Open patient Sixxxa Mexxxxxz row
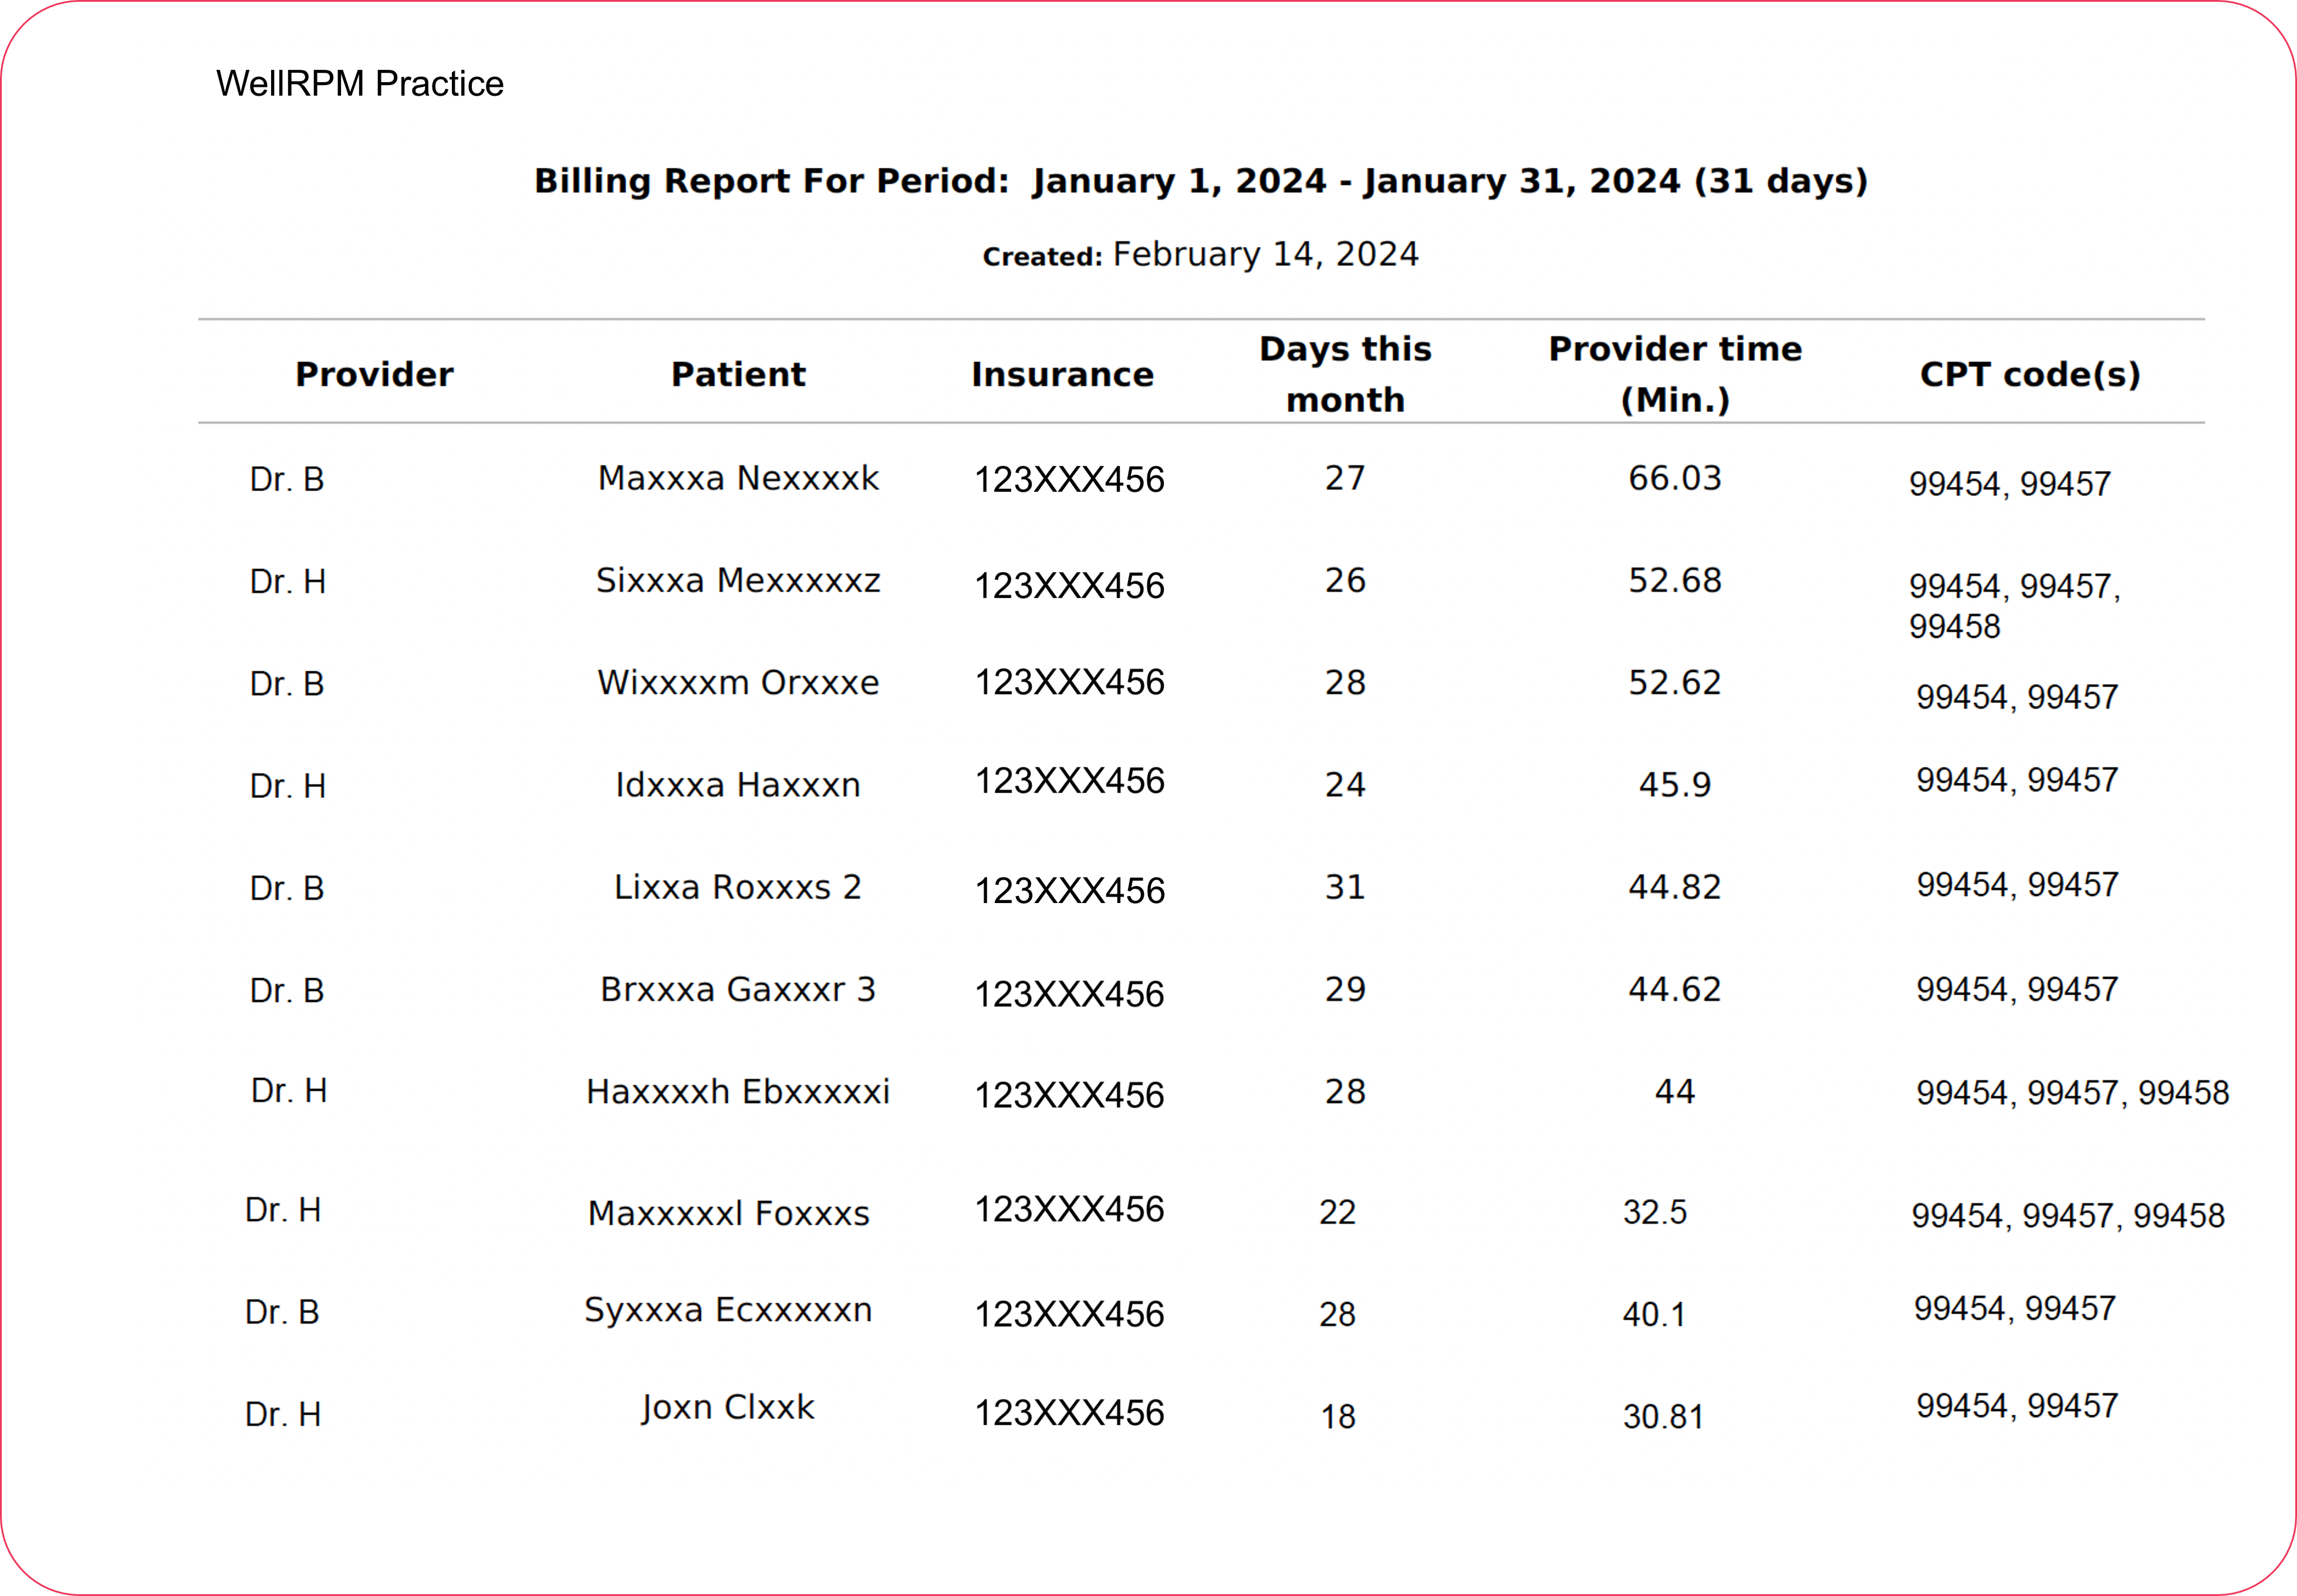Viewport: 2297px width, 1596px height. 738,581
